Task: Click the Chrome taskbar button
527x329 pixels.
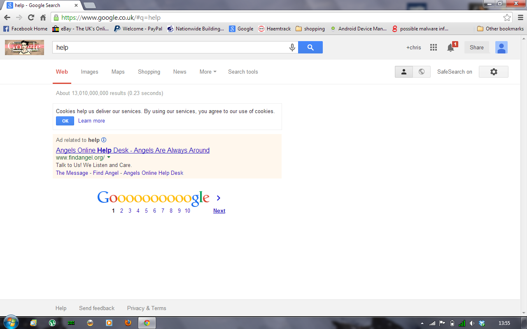Action: pos(147,323)
